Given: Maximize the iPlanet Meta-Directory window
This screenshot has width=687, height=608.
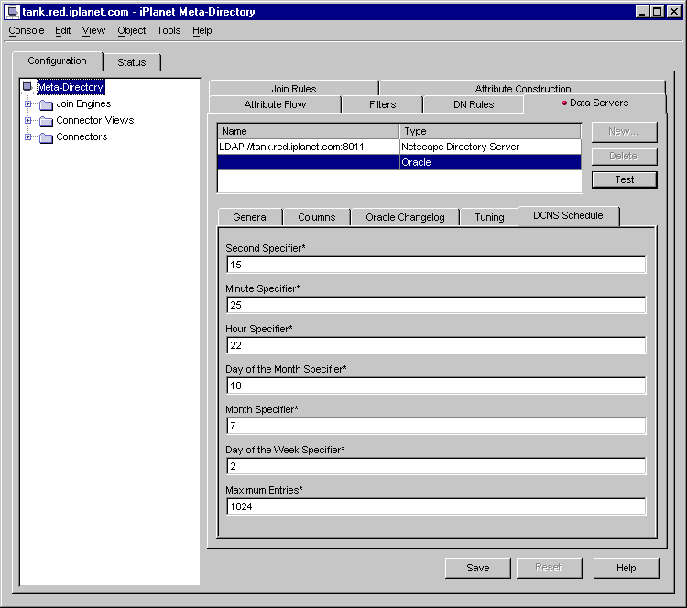Looking at the screenshot, I should (657, 12).
